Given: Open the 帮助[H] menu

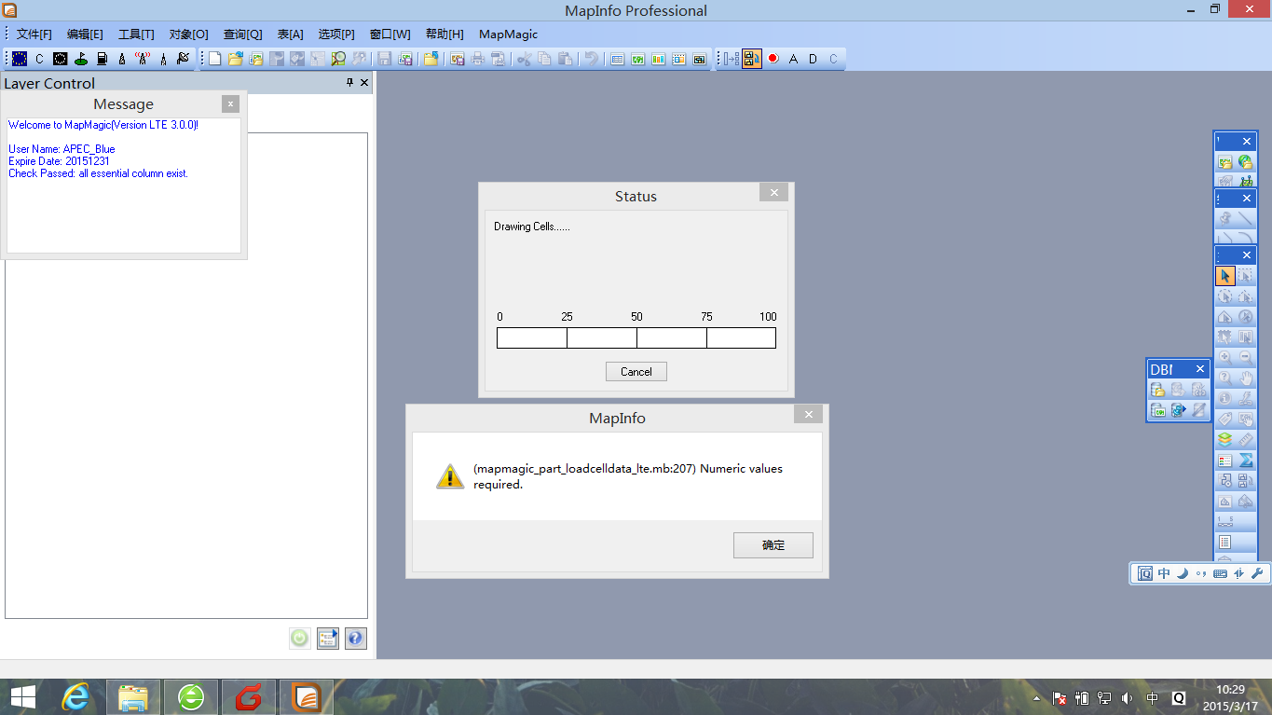Looking at the screenshot, I should click(445, 34).
